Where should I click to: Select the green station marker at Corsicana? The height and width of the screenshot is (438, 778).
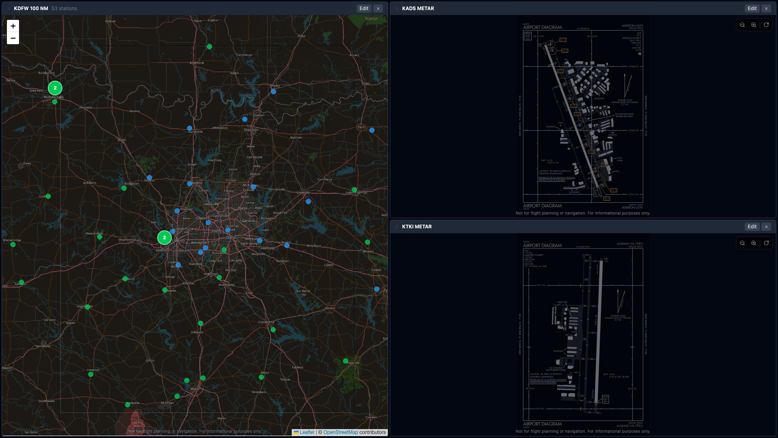(x=273, y=330)
